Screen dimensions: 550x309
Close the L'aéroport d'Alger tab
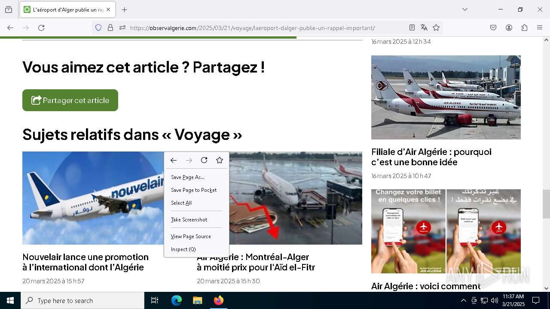[108, 9]
